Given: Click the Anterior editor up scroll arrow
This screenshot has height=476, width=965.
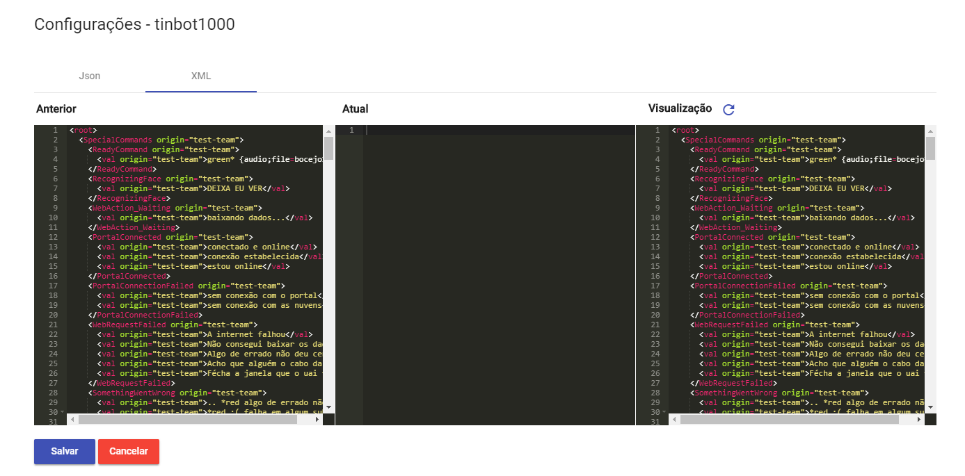Looking at the screenshot, I should 328,130.
